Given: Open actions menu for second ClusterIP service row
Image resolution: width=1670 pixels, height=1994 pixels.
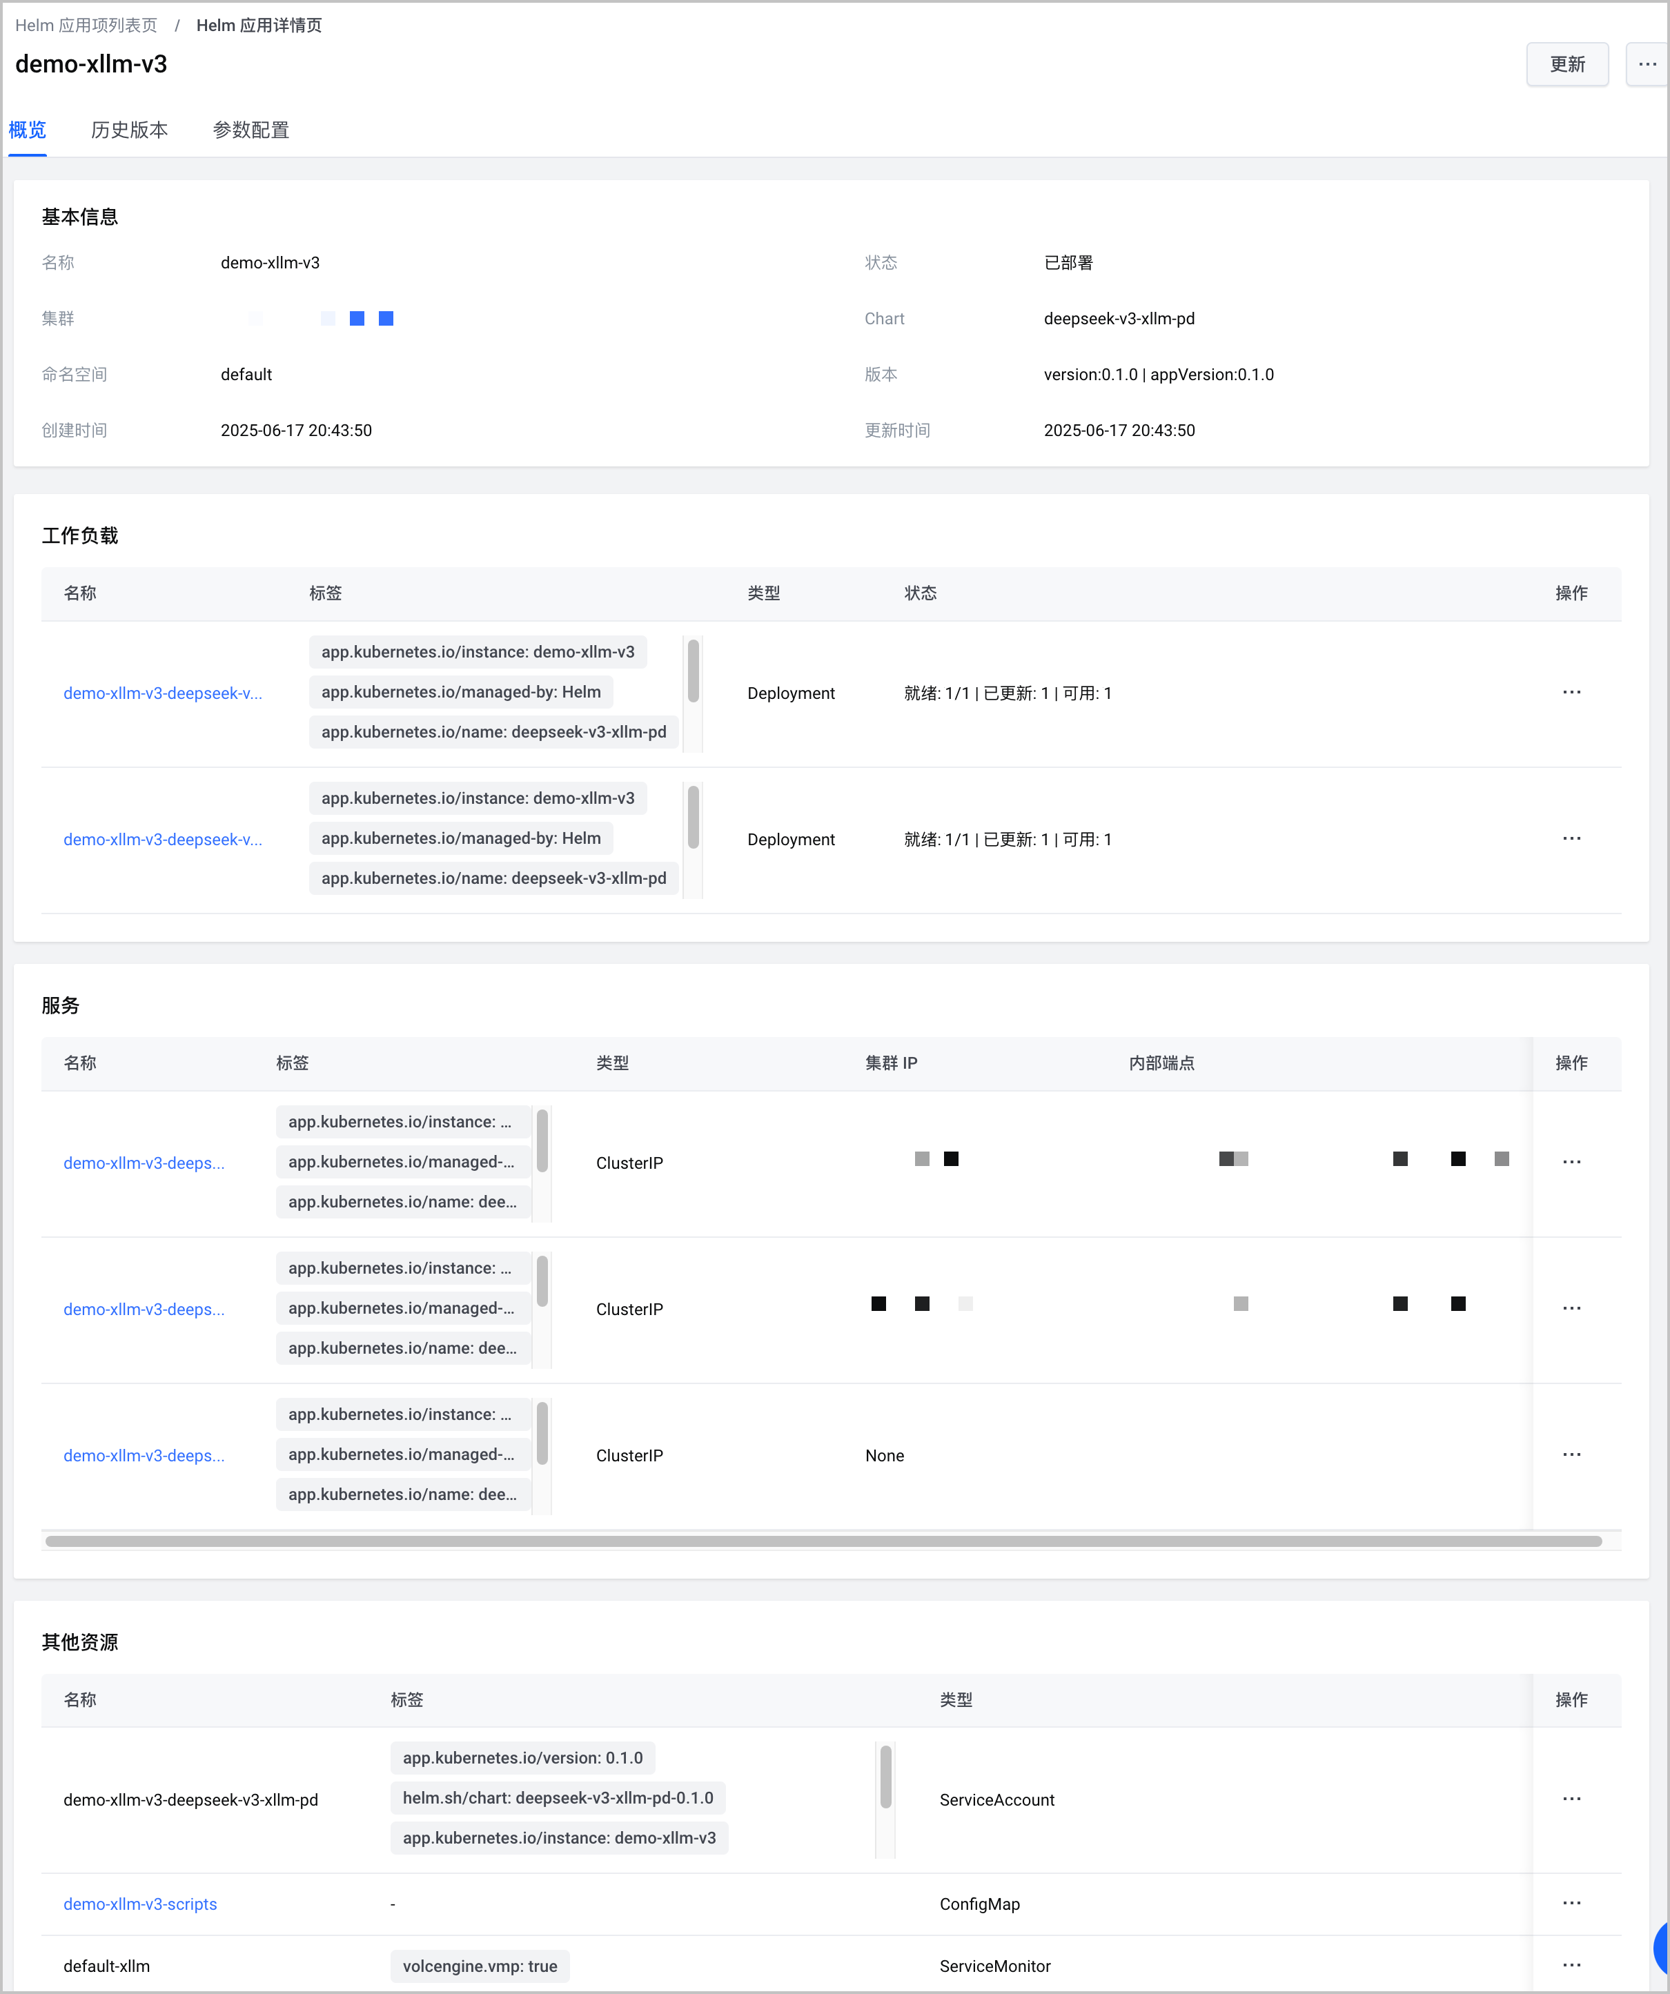Looking at the screenshot, I should [x=1571, y=1308].
